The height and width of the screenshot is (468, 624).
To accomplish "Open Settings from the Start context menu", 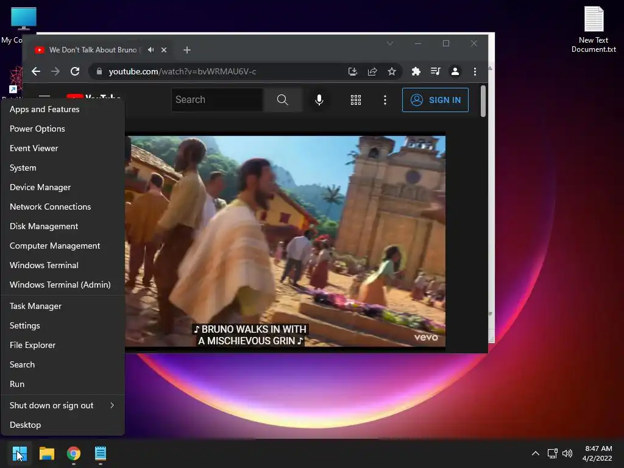I will tap(63, 325).
